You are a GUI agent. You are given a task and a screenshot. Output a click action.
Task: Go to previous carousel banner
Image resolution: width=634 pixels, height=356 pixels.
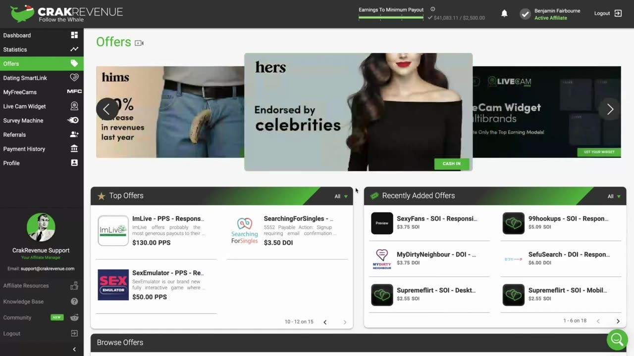[x=106, y=109]
